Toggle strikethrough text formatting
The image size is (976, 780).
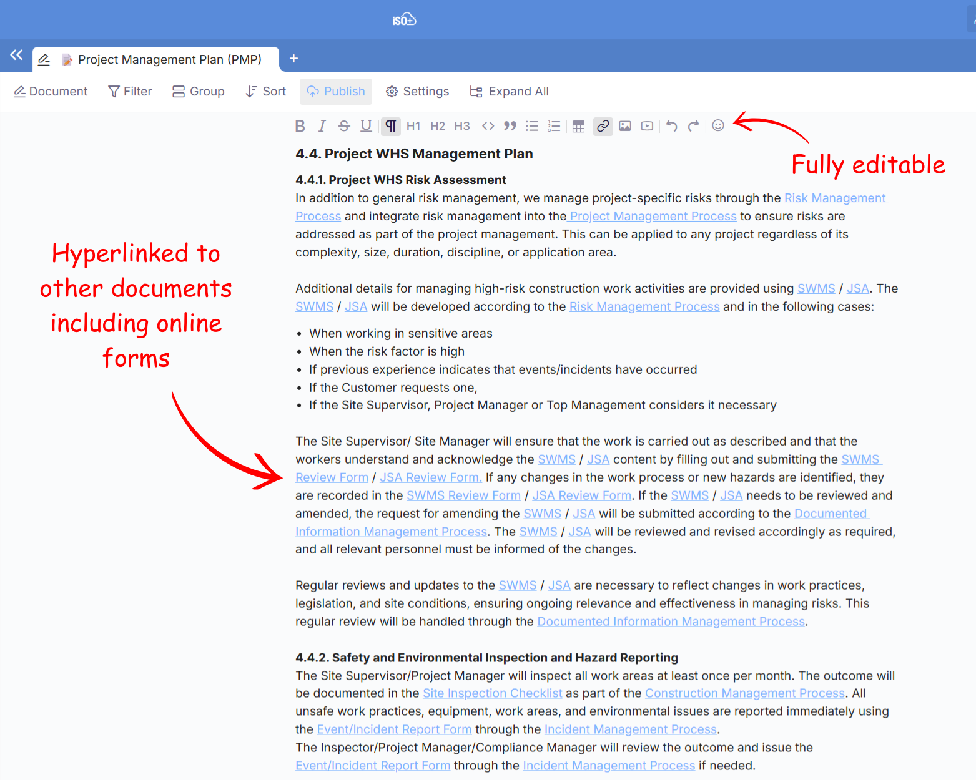coord(344,126)
